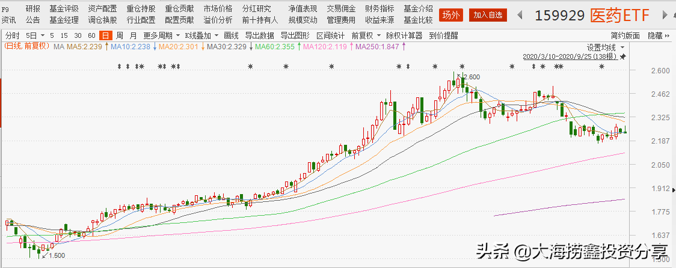This screenshot has height=268, width=676.
Task: Switch to 周 weekly period
Action: [120, 35]
